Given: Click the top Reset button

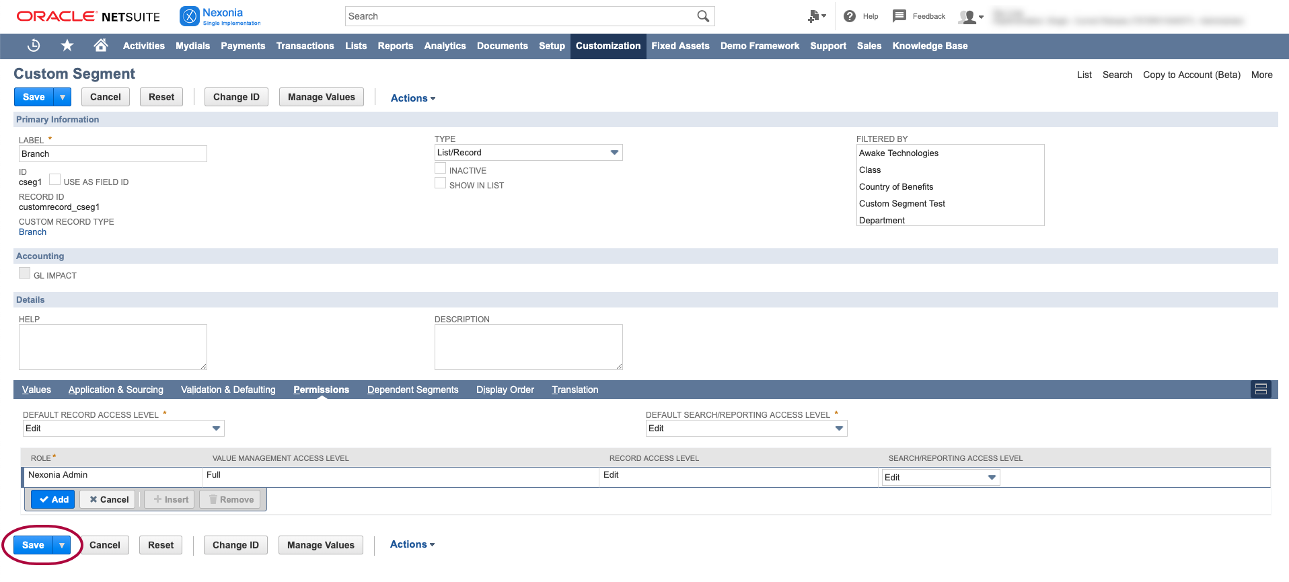Looking at the screenshot, I should (x=161, y=97).
